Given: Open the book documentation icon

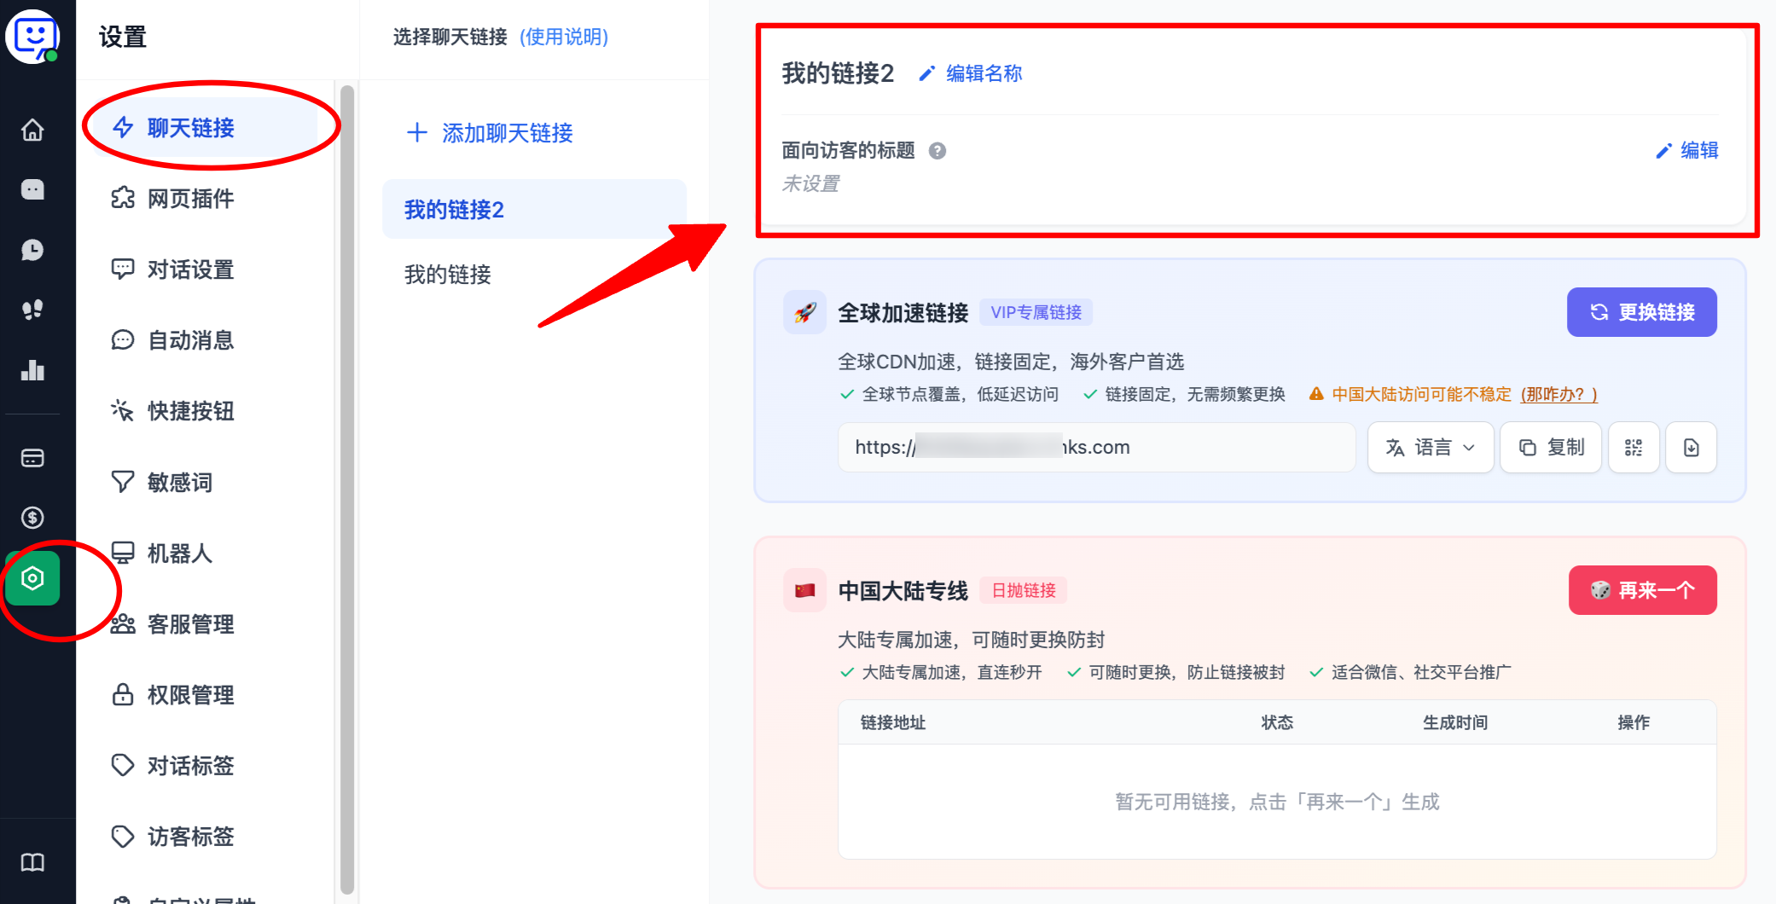Looking at the screenshot, I should pos(32,862).
